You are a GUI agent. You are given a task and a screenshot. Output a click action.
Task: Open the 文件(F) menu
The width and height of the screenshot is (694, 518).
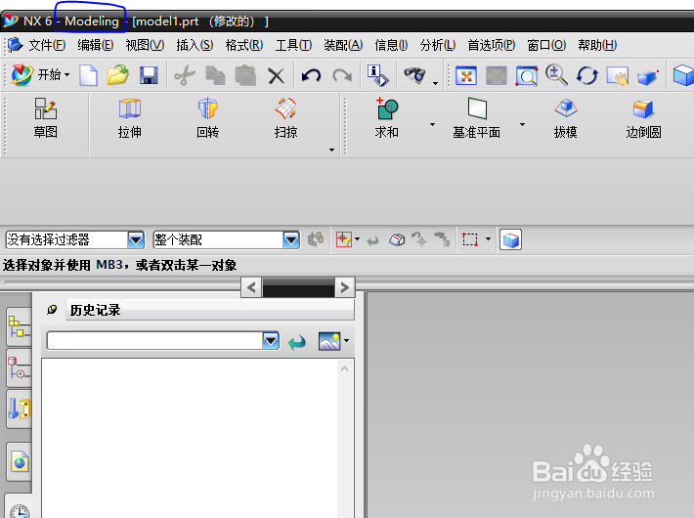(x=47, y=45)
